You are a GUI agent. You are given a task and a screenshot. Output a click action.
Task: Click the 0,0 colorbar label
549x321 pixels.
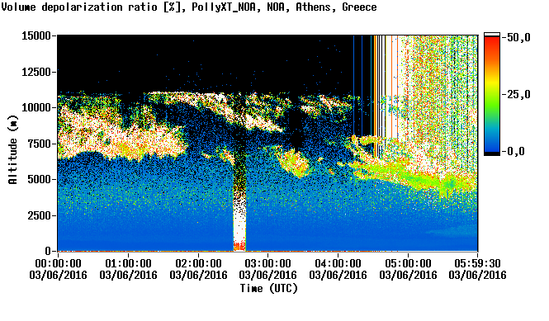[x=515, y=152]
